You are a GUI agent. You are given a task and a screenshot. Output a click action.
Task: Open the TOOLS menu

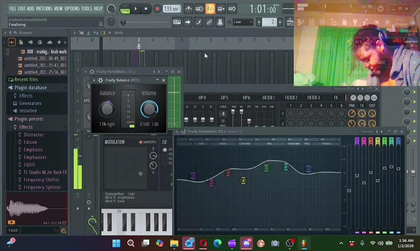pyautogui.click(x=87, y=8)
